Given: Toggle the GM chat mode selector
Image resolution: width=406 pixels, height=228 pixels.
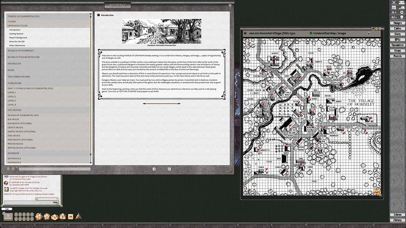Looking at the screenshot, I should [x=7, y=209].
